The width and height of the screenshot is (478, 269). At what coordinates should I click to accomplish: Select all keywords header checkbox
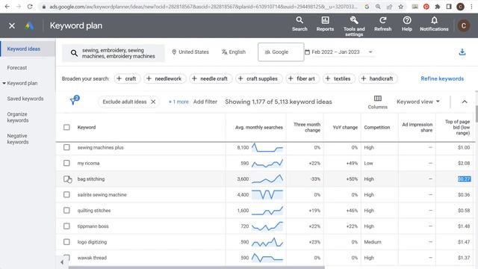pyautogui.click(x=66, y=127)
